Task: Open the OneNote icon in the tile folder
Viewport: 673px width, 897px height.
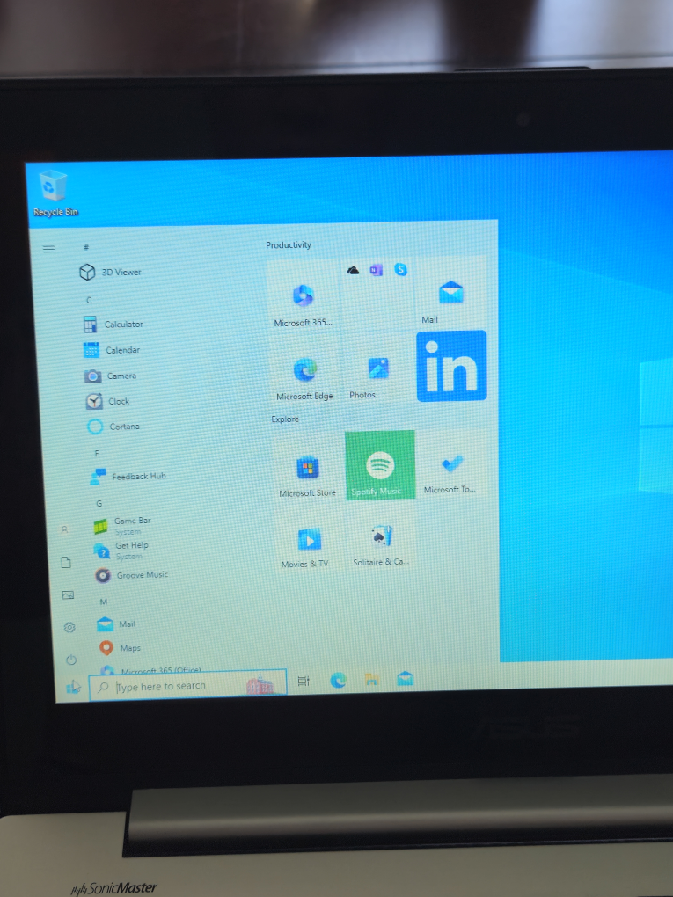Action: click(x=377, y=269)
